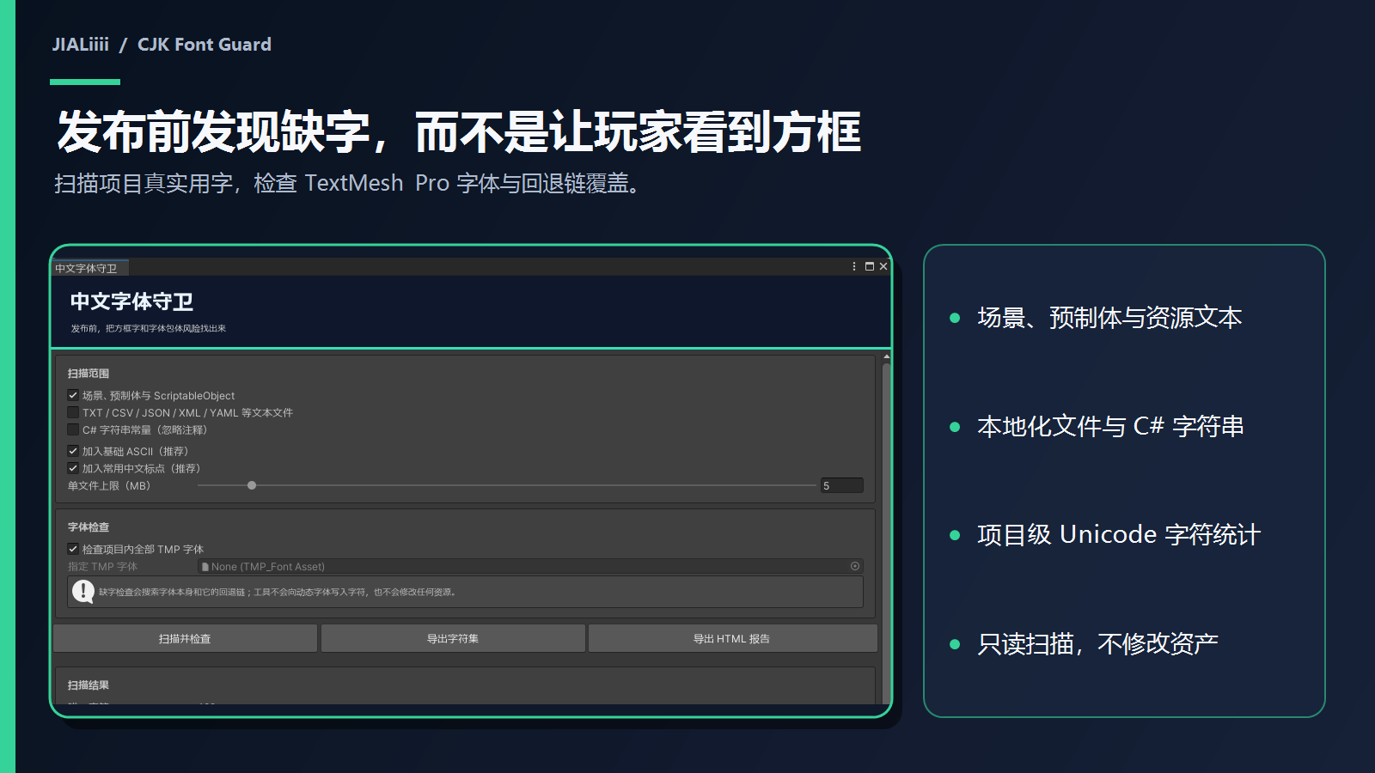
Task: Click the warning icon in the info box
Action: point(83,592)
